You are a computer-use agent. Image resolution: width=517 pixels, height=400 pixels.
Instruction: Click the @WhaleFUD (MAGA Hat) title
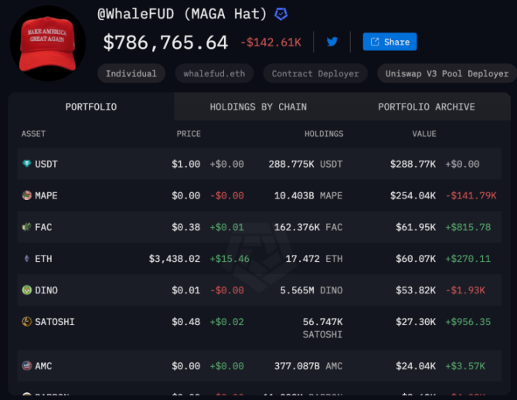coord(182,14)
